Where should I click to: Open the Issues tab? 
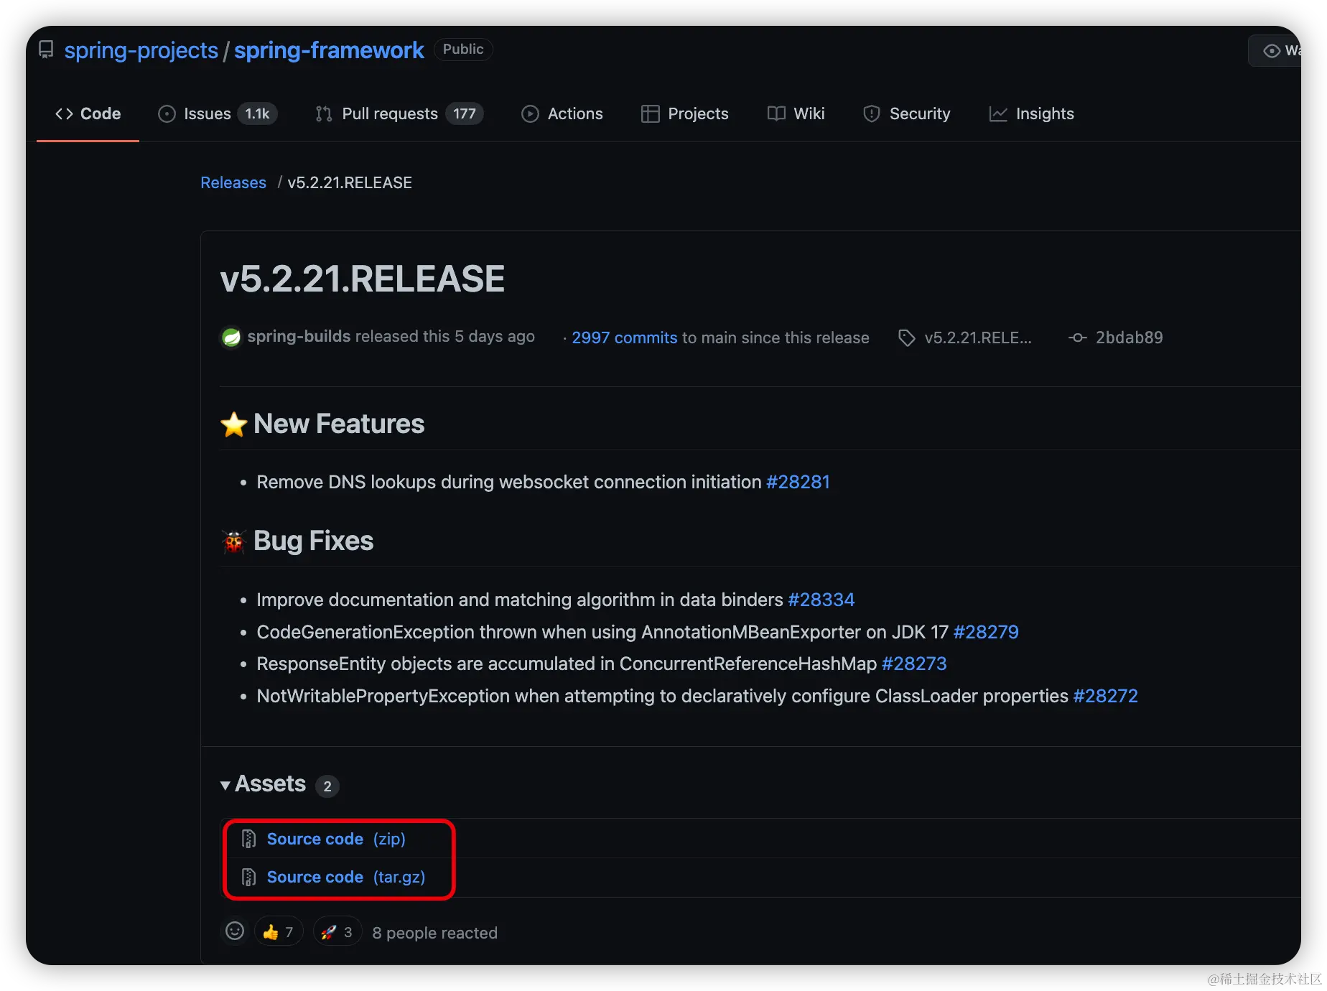pos(218,113)
